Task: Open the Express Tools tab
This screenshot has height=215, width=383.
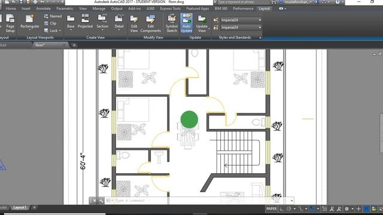Action: (170, 8)
